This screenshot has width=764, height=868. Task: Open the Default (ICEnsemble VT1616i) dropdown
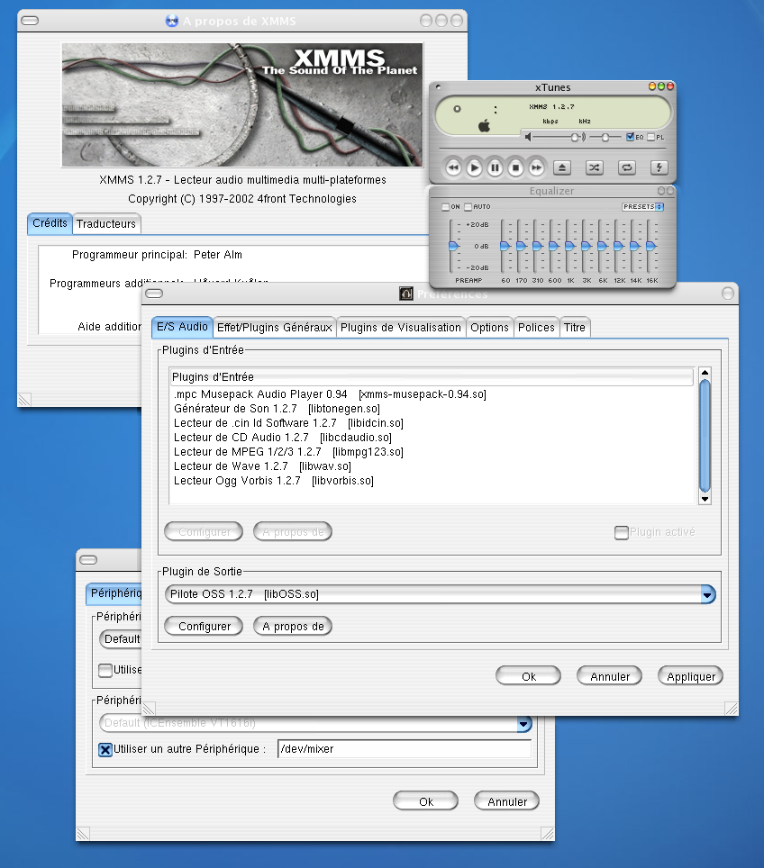(316, 723)
